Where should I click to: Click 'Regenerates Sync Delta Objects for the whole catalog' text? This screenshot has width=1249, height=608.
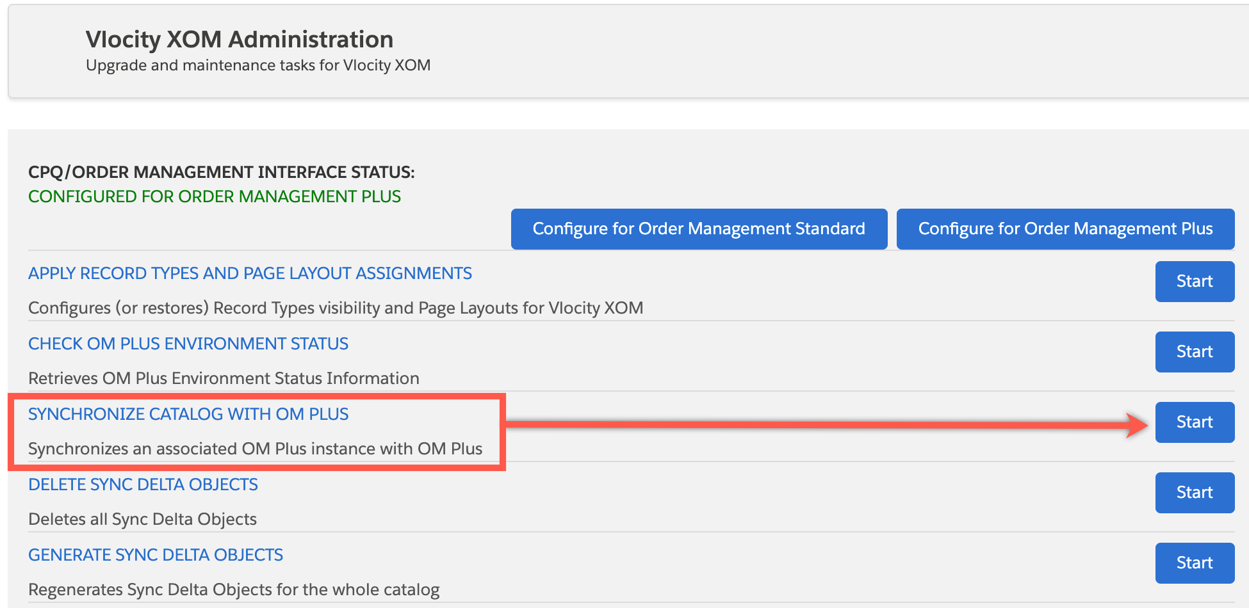tap(234, 589)
